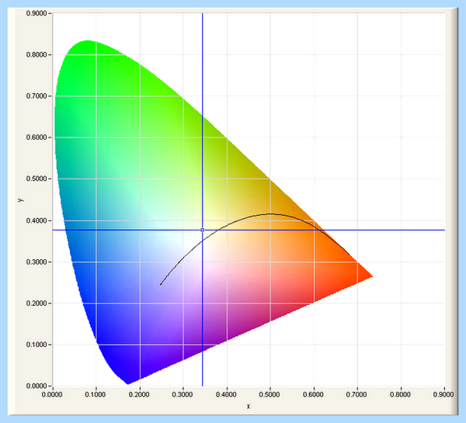466x423 pixels.
Task: Click the x-axis label 0.8000
Action: [400, 394]
